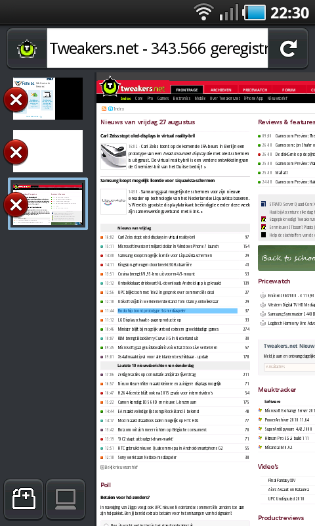Viewport: 315px width, 526px height.
Task: Open Eminent EM7080 pricewatch item
Action: [291, 295]
